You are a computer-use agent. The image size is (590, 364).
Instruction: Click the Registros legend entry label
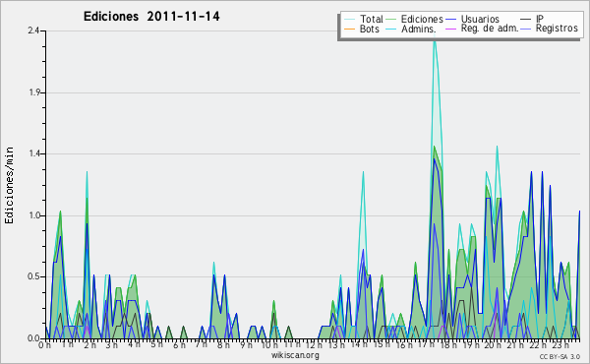point(557,29)
